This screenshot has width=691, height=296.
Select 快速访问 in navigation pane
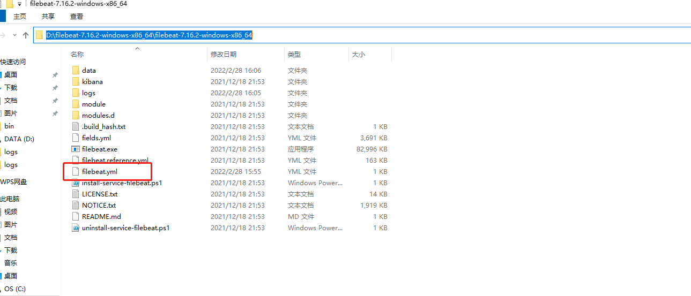coord(13,62)
